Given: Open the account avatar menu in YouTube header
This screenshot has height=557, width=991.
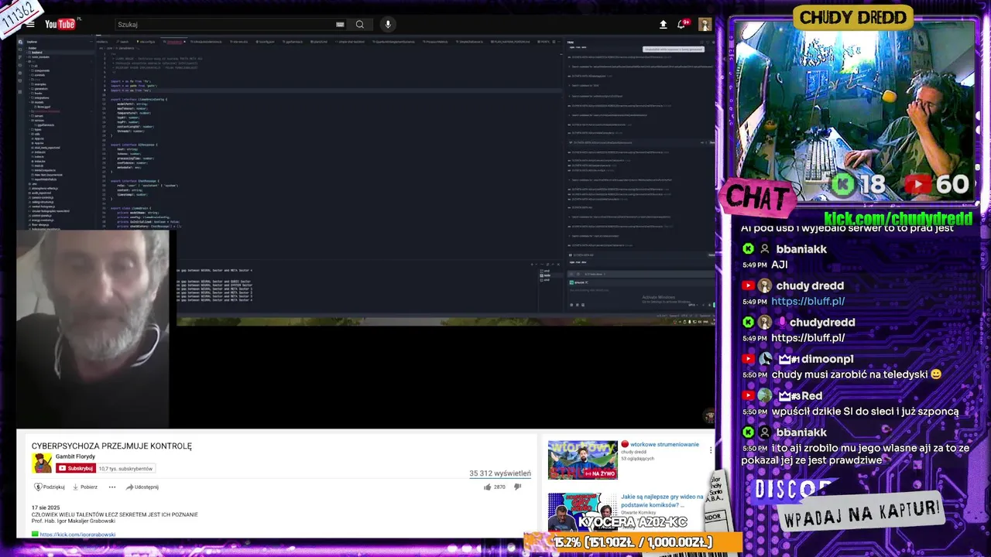Looking at the screenshot, I should (705, 25).
